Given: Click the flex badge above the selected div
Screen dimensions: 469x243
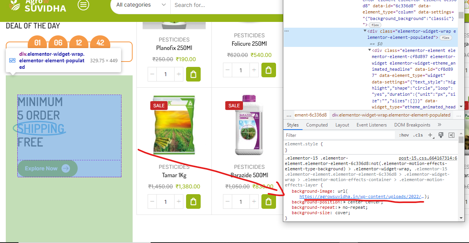Looking at the screenshot, I should click(375, 25).
